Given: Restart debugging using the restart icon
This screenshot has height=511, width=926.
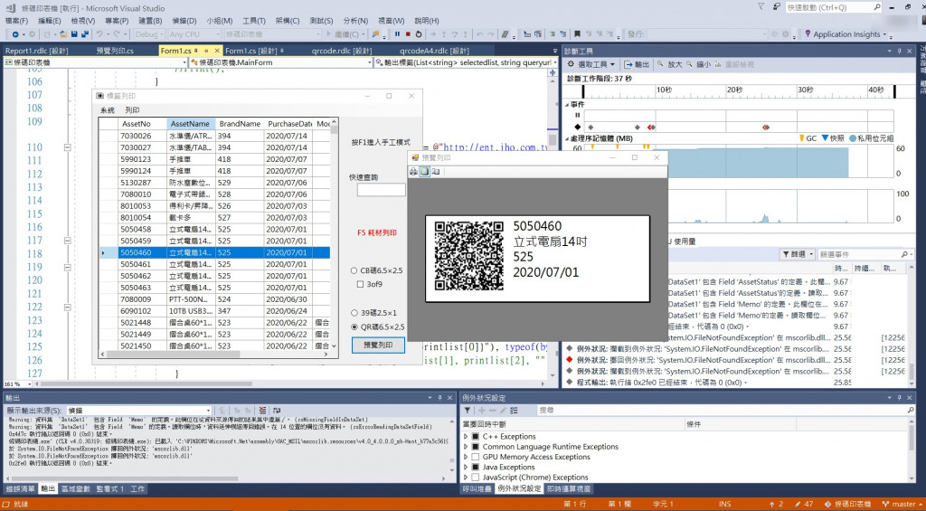Looking at the screenshot, I should (419, 34).
